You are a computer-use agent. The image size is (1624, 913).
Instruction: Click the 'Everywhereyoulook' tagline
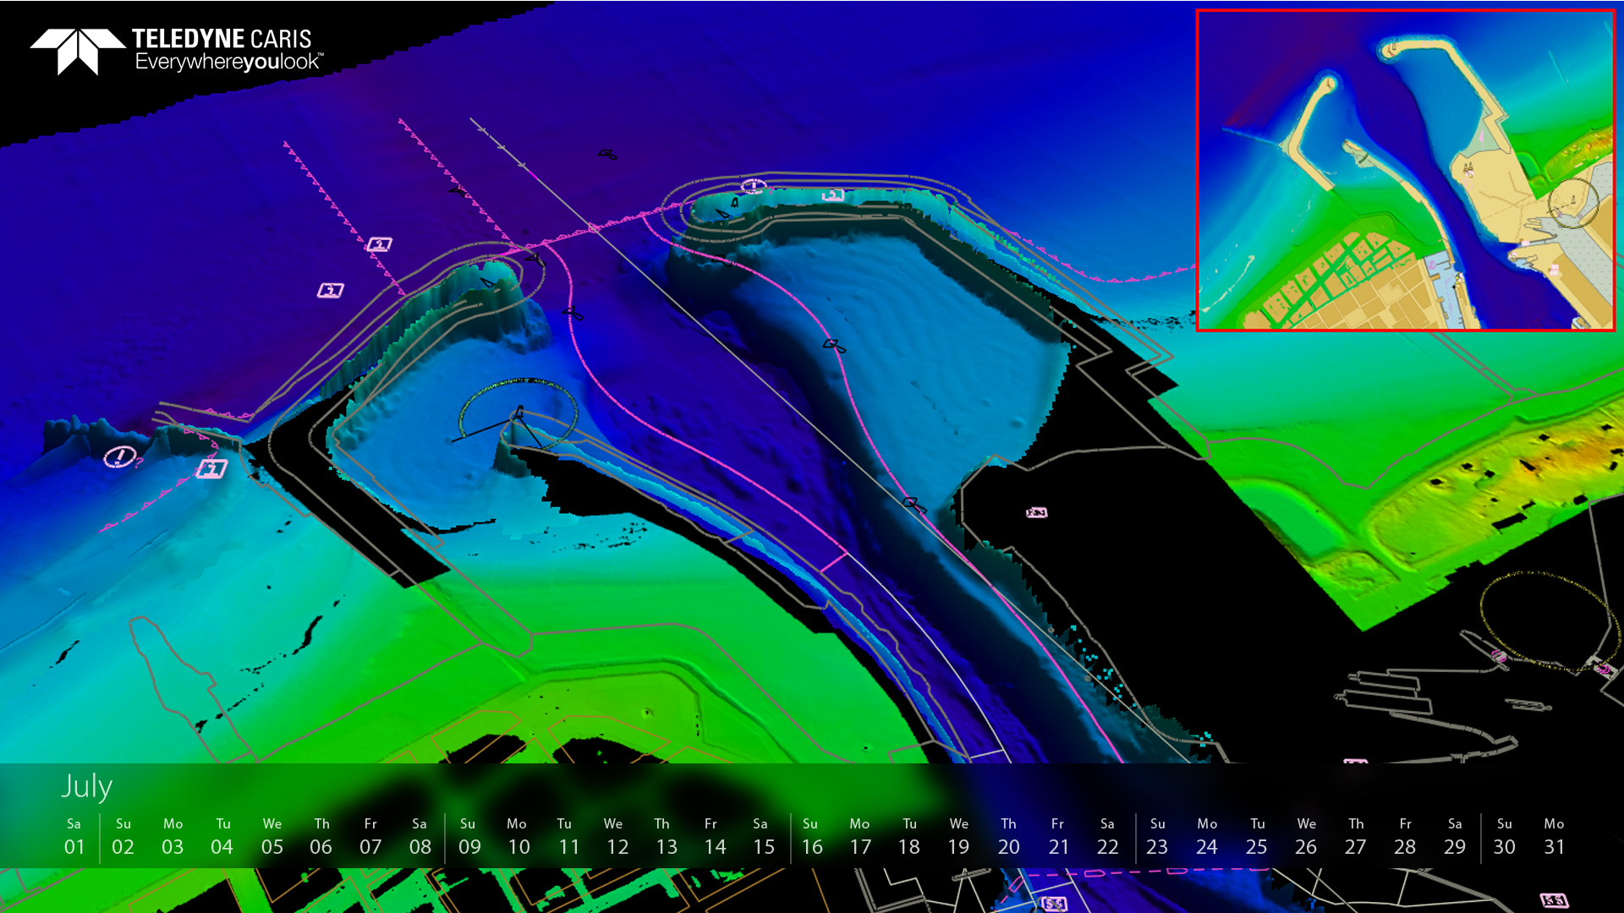coord(228,62)
